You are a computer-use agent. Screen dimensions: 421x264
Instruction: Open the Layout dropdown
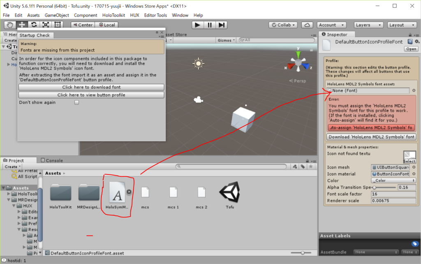[402, 25]
